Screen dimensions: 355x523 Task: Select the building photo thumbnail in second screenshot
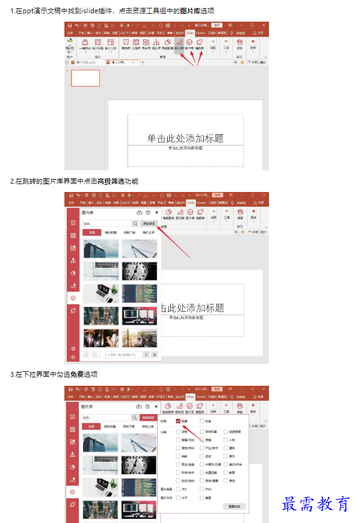[100, 249]
